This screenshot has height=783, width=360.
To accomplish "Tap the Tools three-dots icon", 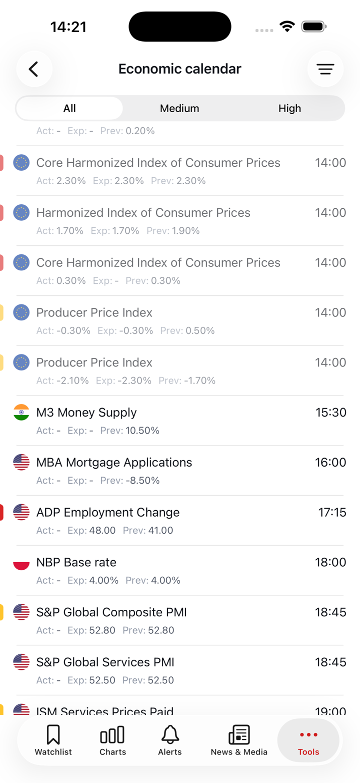I will click(308, 734).
